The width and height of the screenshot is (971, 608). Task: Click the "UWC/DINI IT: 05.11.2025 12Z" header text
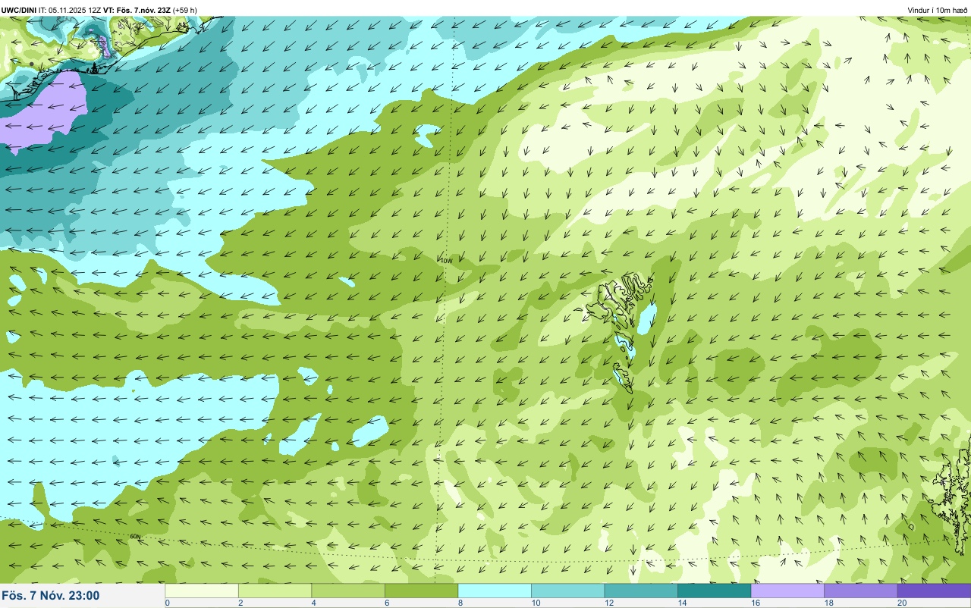(x=52, y=10)
